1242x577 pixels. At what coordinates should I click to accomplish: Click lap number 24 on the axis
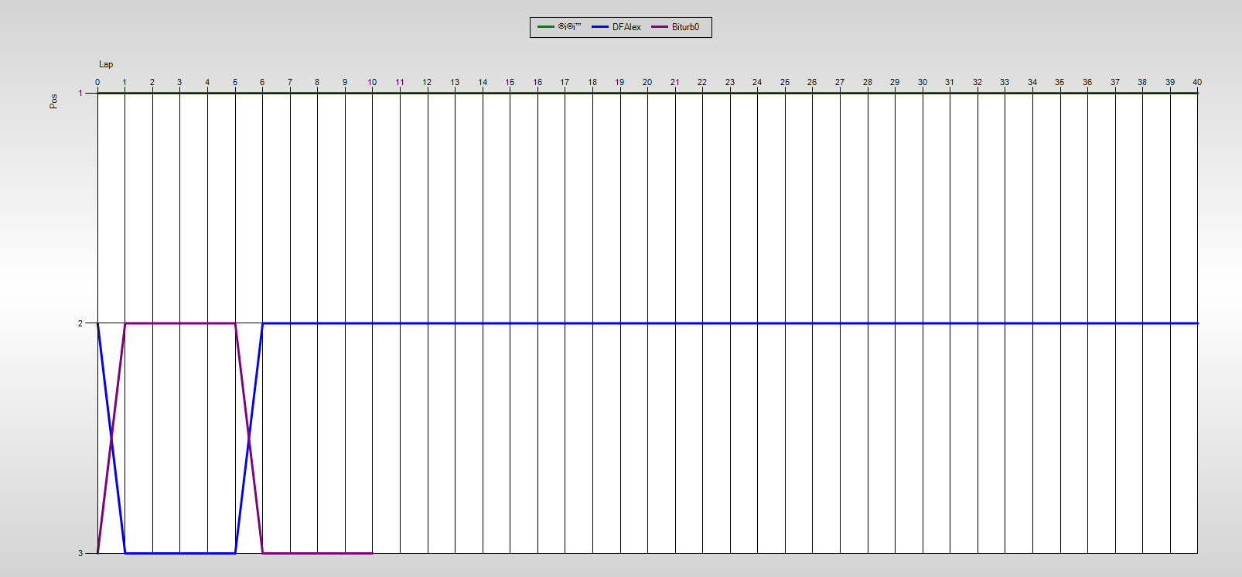(757, 82)
